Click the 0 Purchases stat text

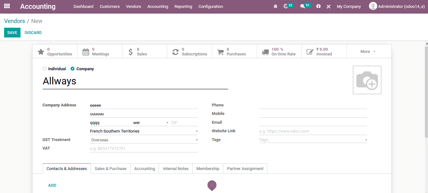[236, 52]
